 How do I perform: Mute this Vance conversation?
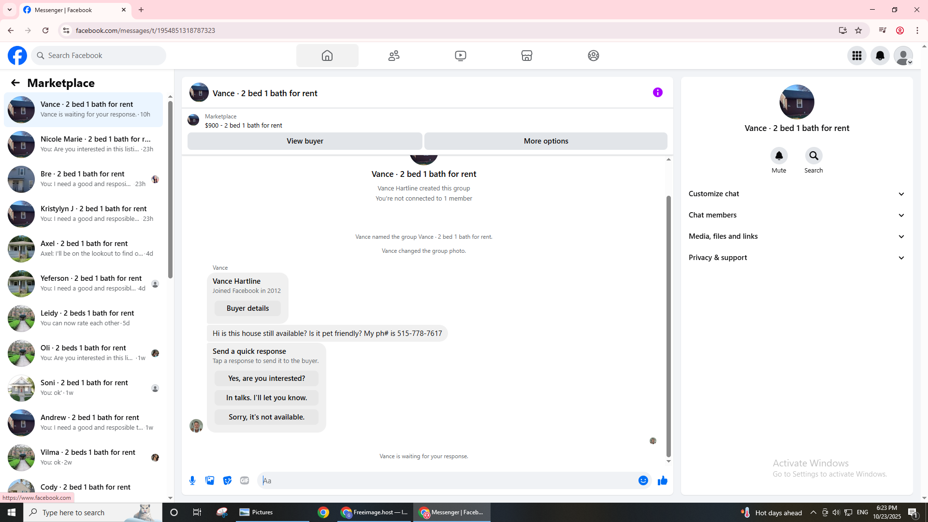coord(779,156)
